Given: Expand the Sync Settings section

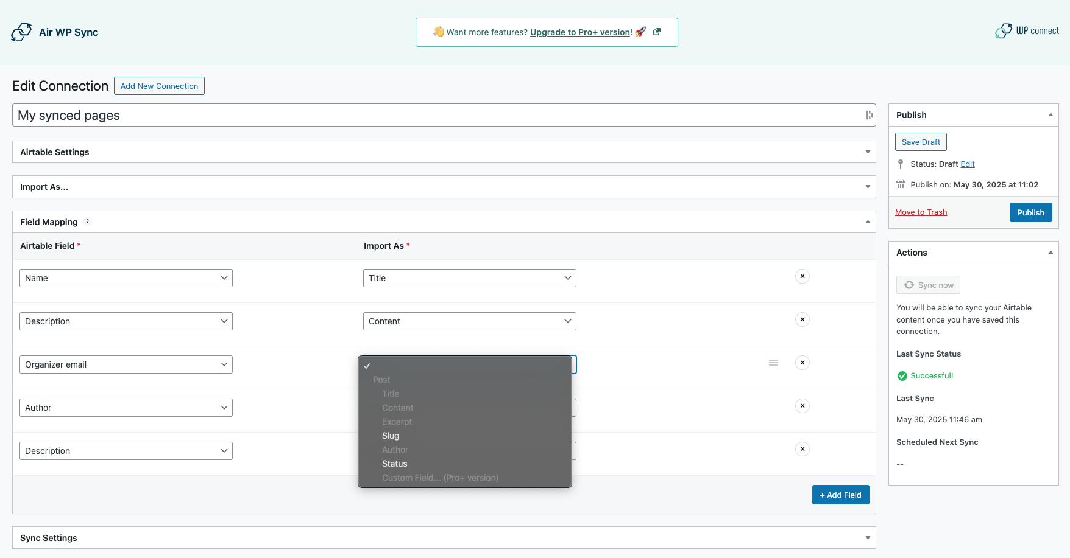Looking at the screenshot, I should [x=868, y=538].
